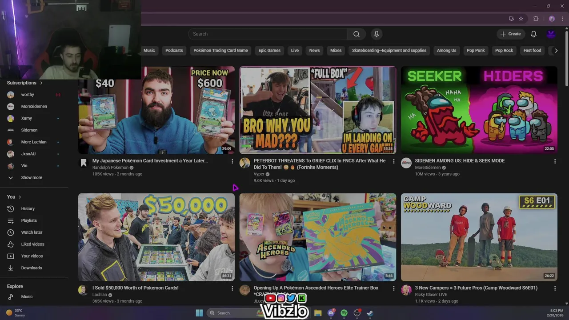Open the Chrome profile avatar
The image size is (569, 320).
point(552,19)
